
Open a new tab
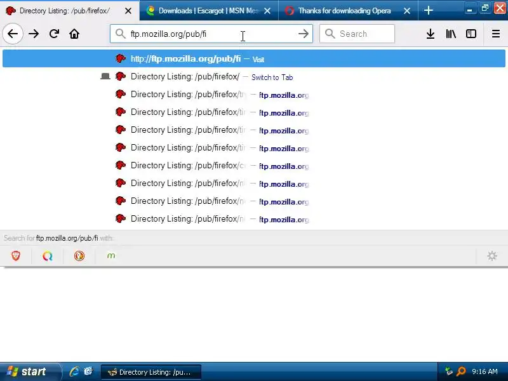tap(428, 11)
